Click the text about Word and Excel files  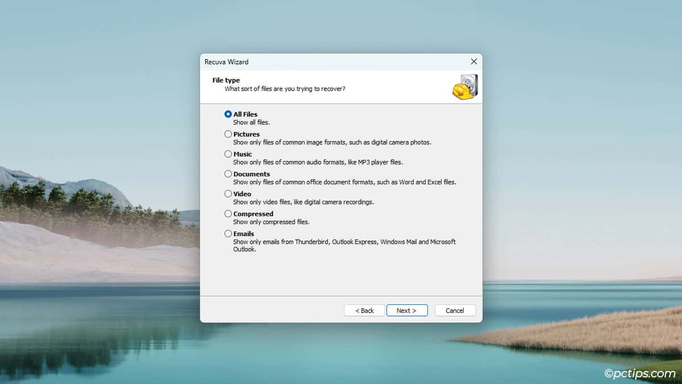pyautogui.click(x=344, y=182)
